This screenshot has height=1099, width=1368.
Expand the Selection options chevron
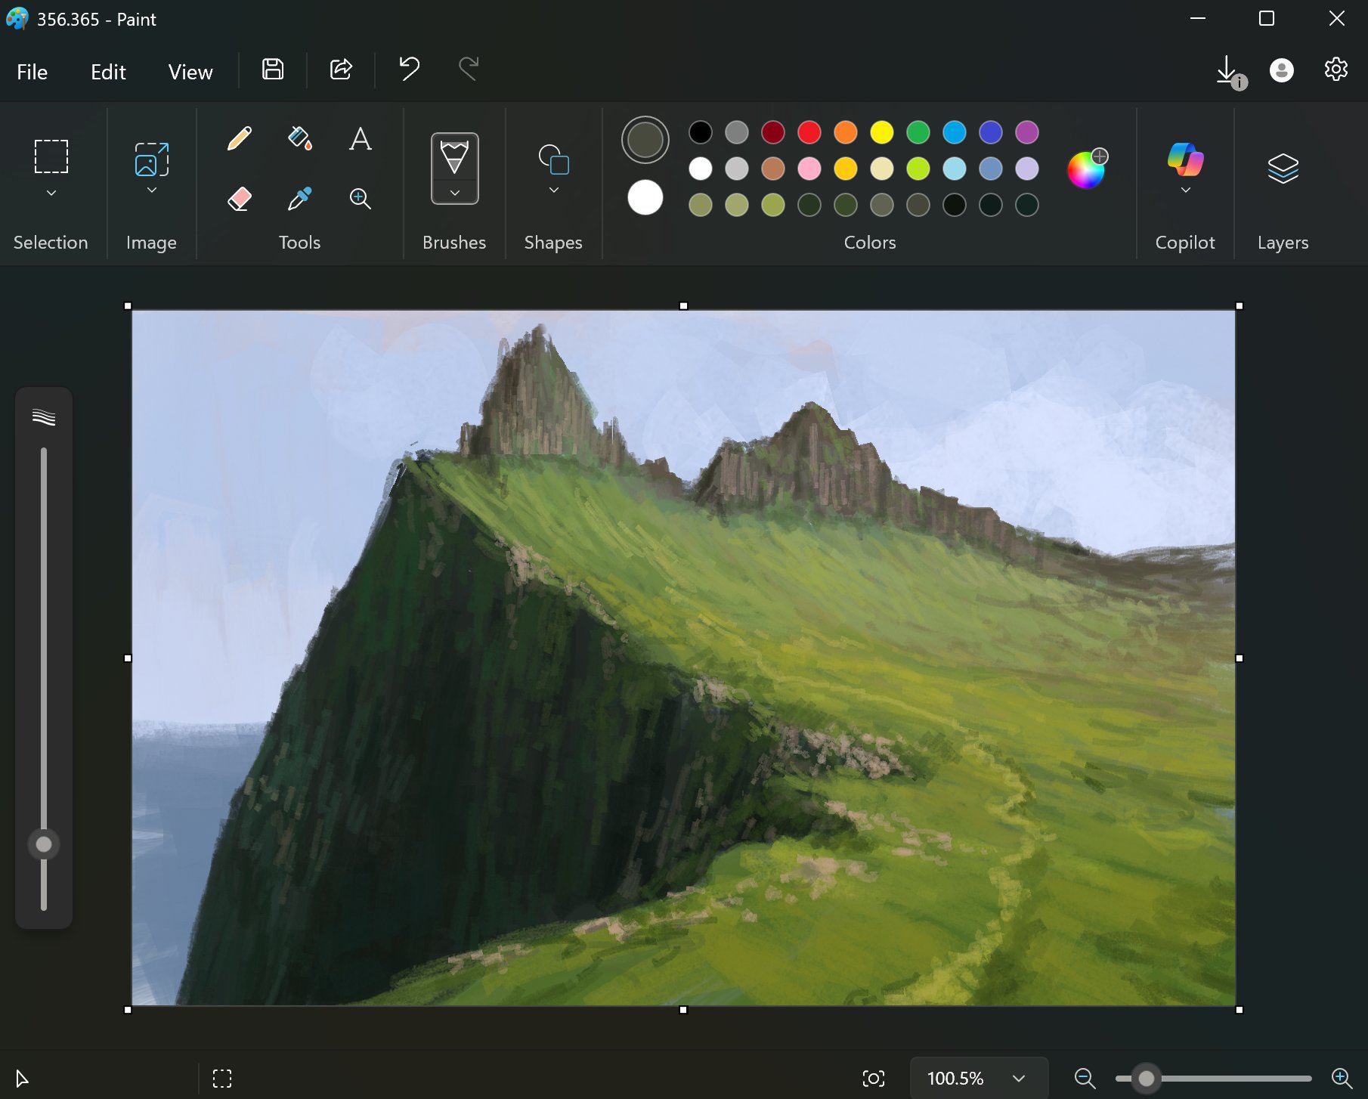[x=51, y=193]
